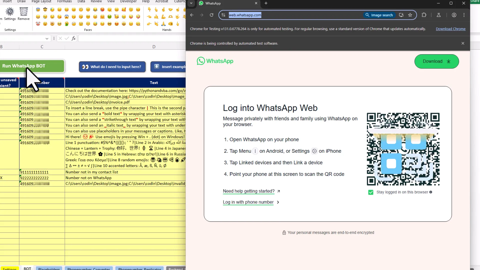Open a new Chrome tab

pyautogui.click(x=266, y=3)
